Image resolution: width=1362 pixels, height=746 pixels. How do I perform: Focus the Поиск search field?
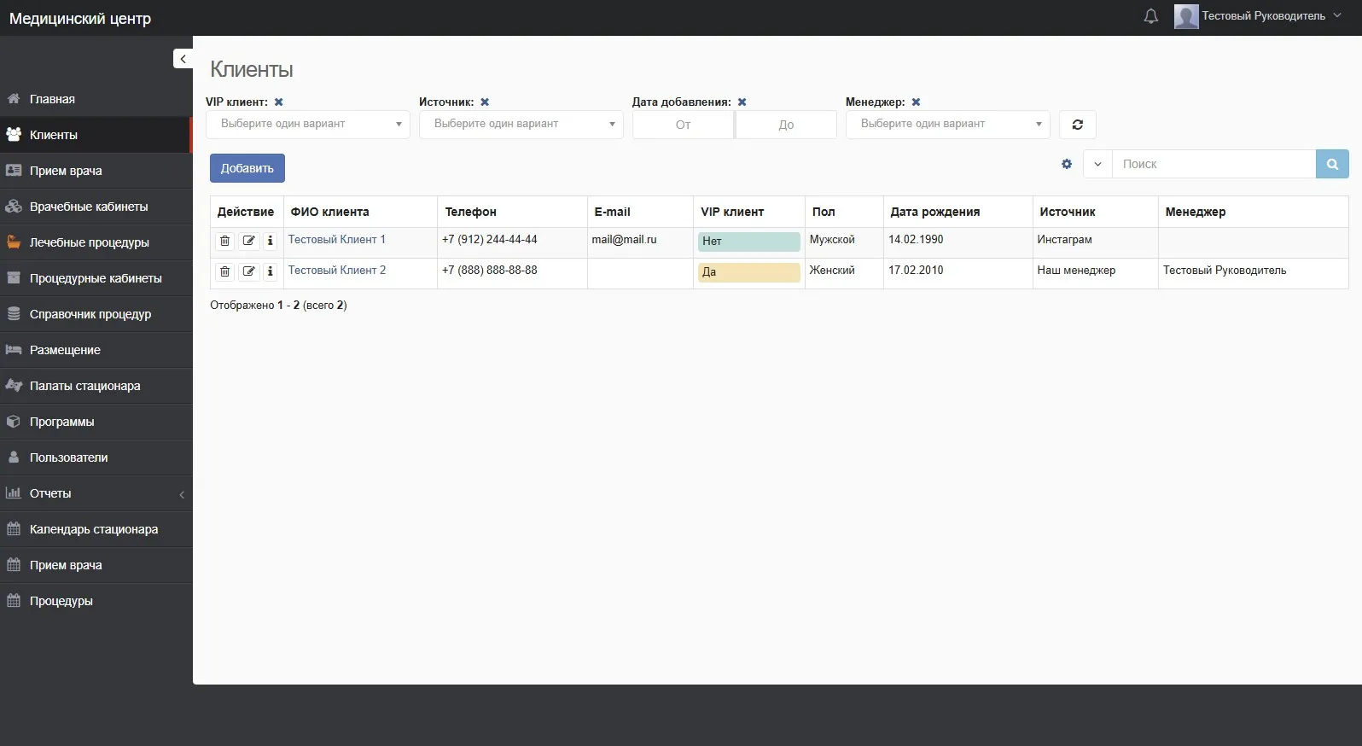pos(1213,164)
